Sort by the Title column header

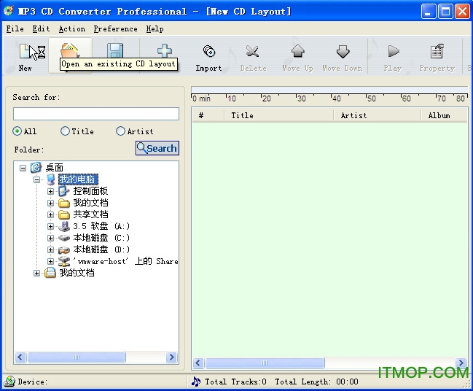coord(279,115)
